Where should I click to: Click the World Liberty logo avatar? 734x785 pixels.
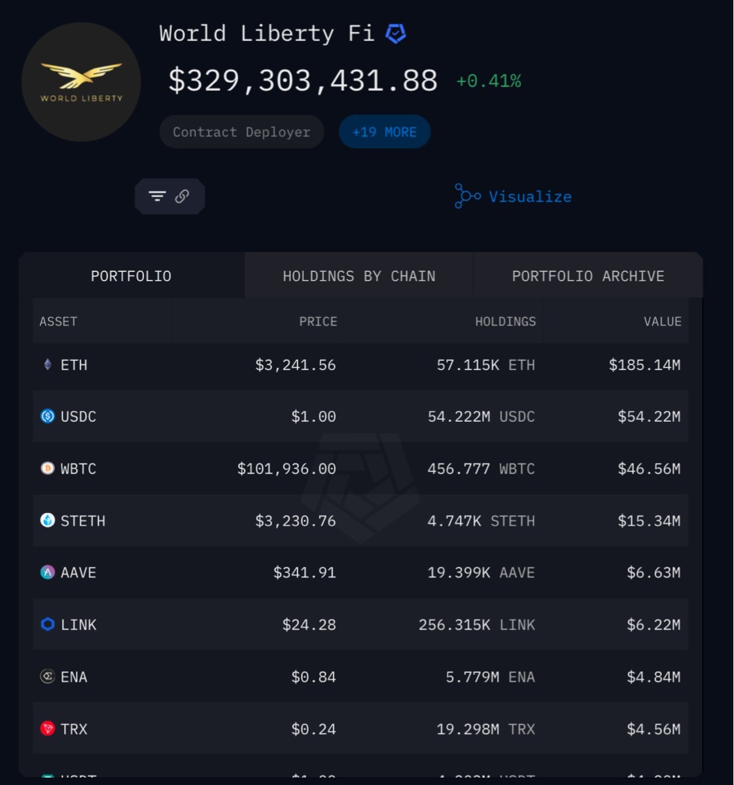tap(81, 82)
